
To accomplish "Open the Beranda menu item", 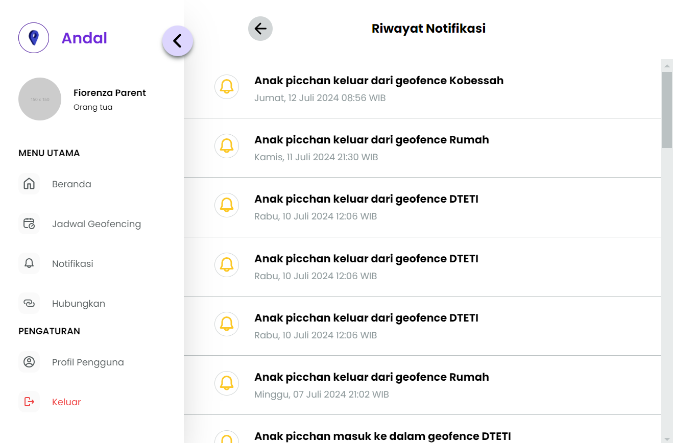I will 71,184.
